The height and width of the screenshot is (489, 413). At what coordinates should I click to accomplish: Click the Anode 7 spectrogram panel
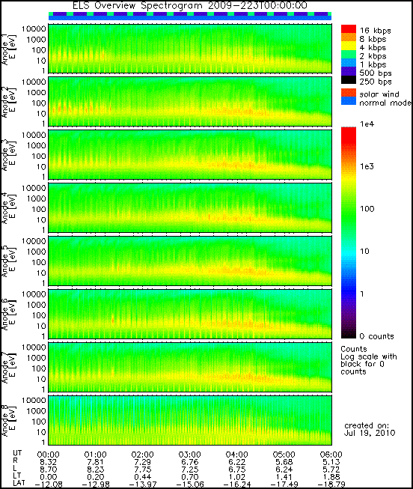190,367
